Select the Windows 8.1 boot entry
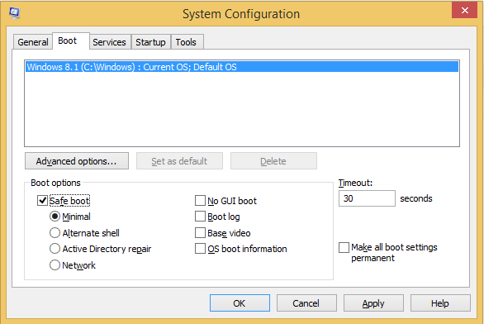The height and width of the screenshot is (324, 484). pos(242,67)
